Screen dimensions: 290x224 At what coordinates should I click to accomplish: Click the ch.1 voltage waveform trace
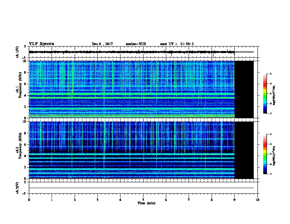click(x=132, y=52)
